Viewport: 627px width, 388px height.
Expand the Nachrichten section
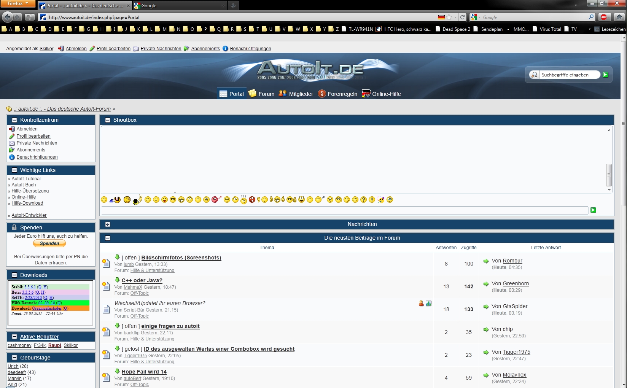point(108,224)
